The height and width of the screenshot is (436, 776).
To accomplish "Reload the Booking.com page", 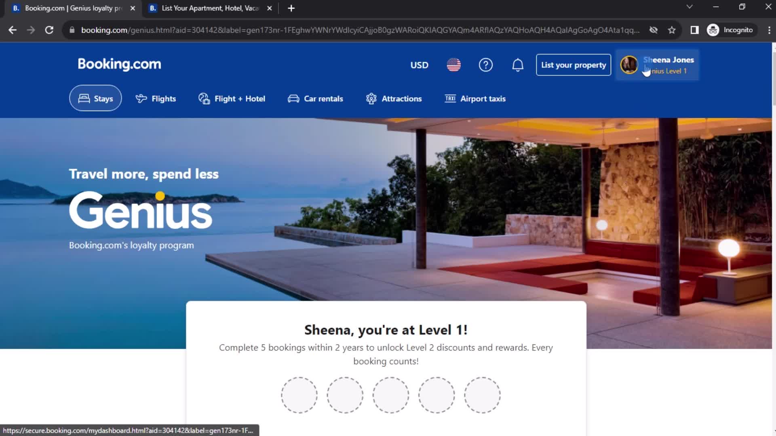I will point(49,30).
